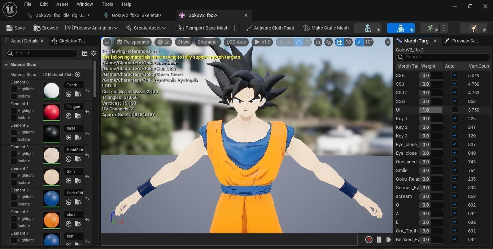Open the Skeleton editor with the skeleton icon
Image resolution: width=493 pixels, height=249 pixels.
click(368, 28)
